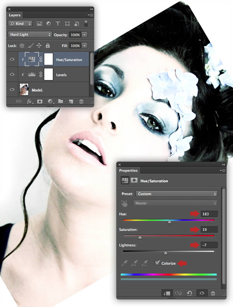
Task: Hide the Model layer
Action: pos(12,89)
